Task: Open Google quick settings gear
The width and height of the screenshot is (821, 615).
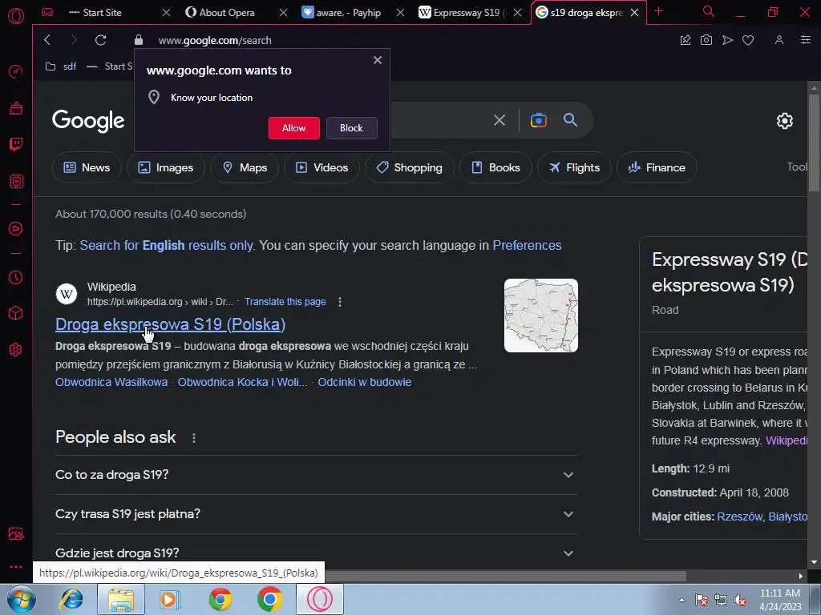Action: click(784, 121)
